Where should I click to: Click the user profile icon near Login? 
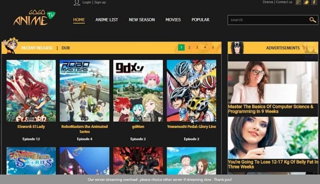tap(77, 3)
